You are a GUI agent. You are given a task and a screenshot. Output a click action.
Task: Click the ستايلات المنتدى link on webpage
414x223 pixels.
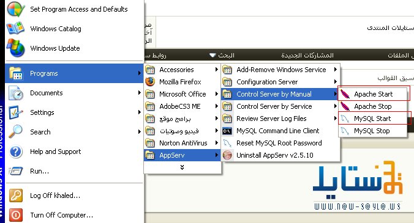(x=391, y=27)
